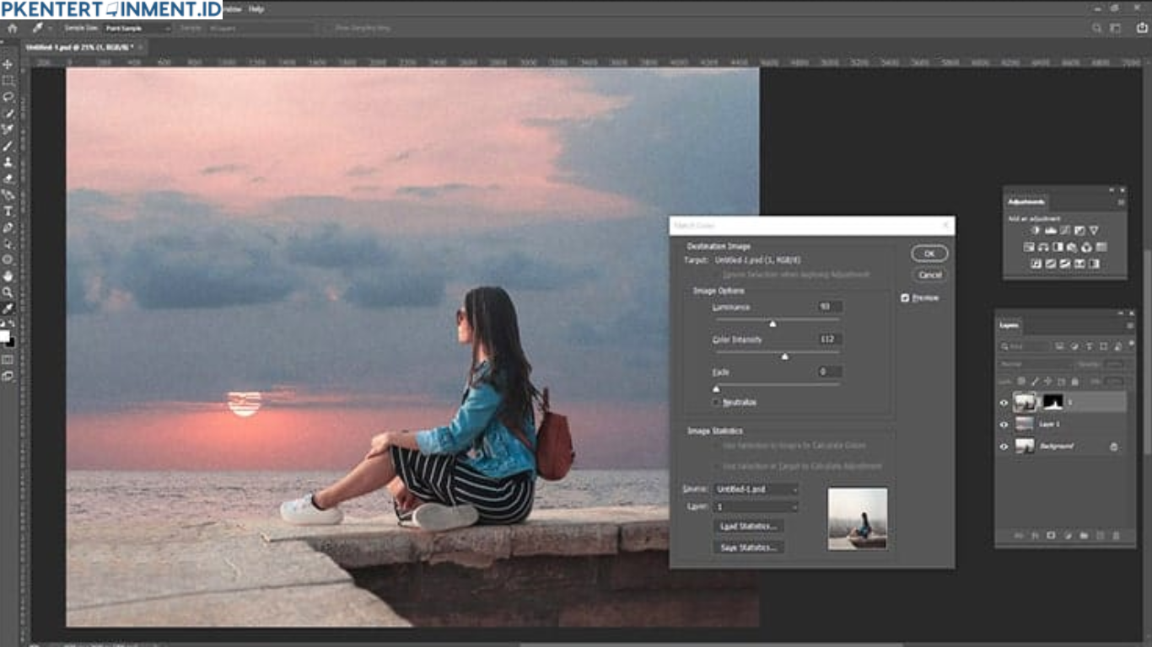Open the Help menu

tap(257, 9)
